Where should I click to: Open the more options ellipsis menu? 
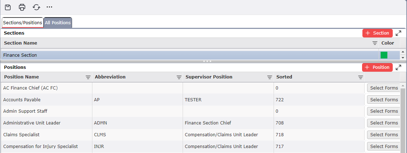[x=49, y=7]
